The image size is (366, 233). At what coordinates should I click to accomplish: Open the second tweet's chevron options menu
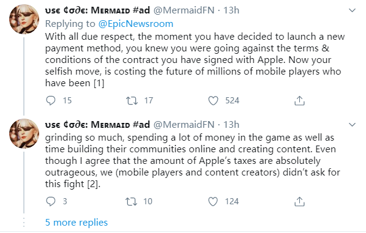(x=352, y=125)
